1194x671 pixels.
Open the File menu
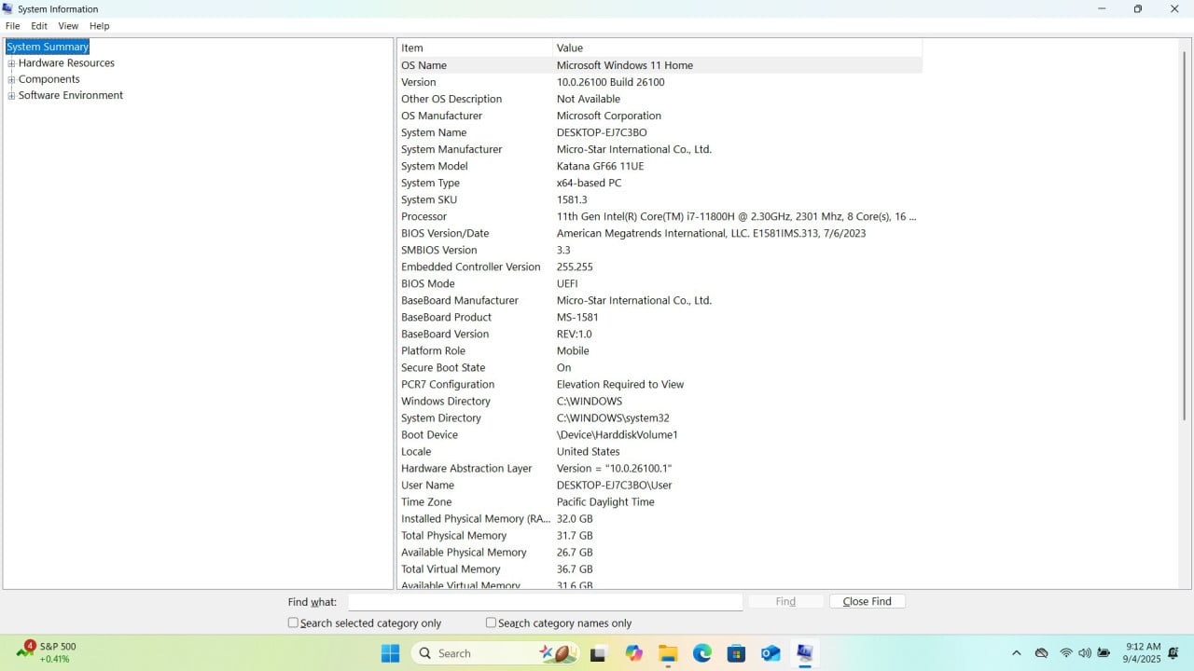(x=13, y=26)
